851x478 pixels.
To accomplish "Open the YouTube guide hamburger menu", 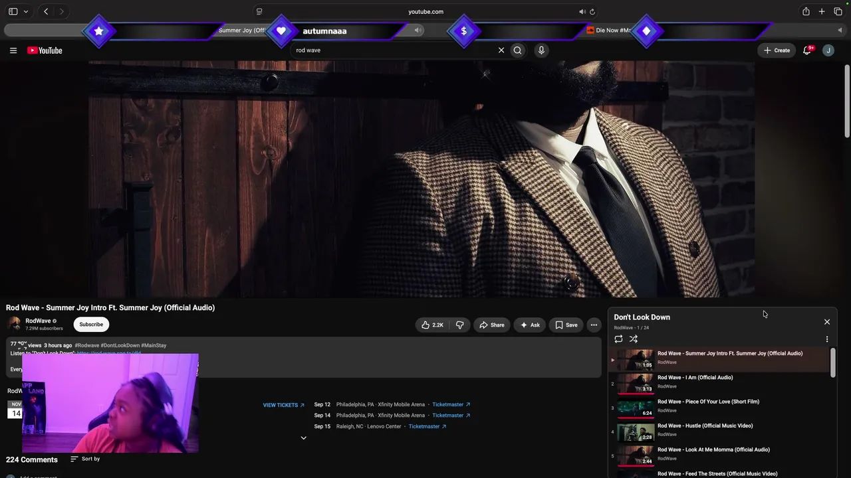I will point(13,50).
